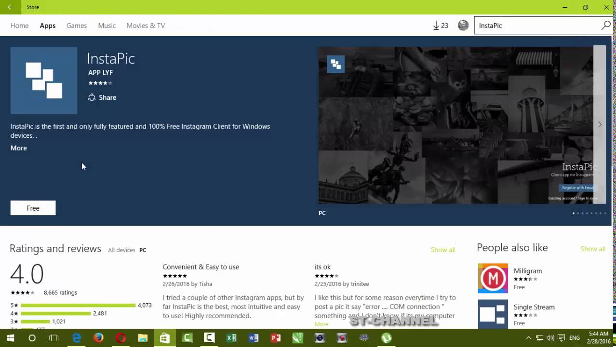Show hidden system tray icons
The width and height of the screenshot is (616, 347).
pos(529,338)
